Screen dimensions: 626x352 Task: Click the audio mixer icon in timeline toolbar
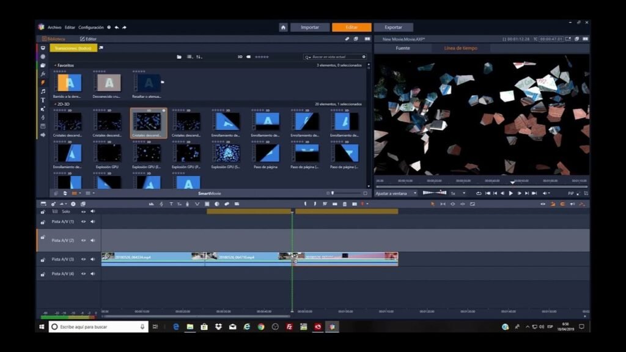[x=152, y=204]
